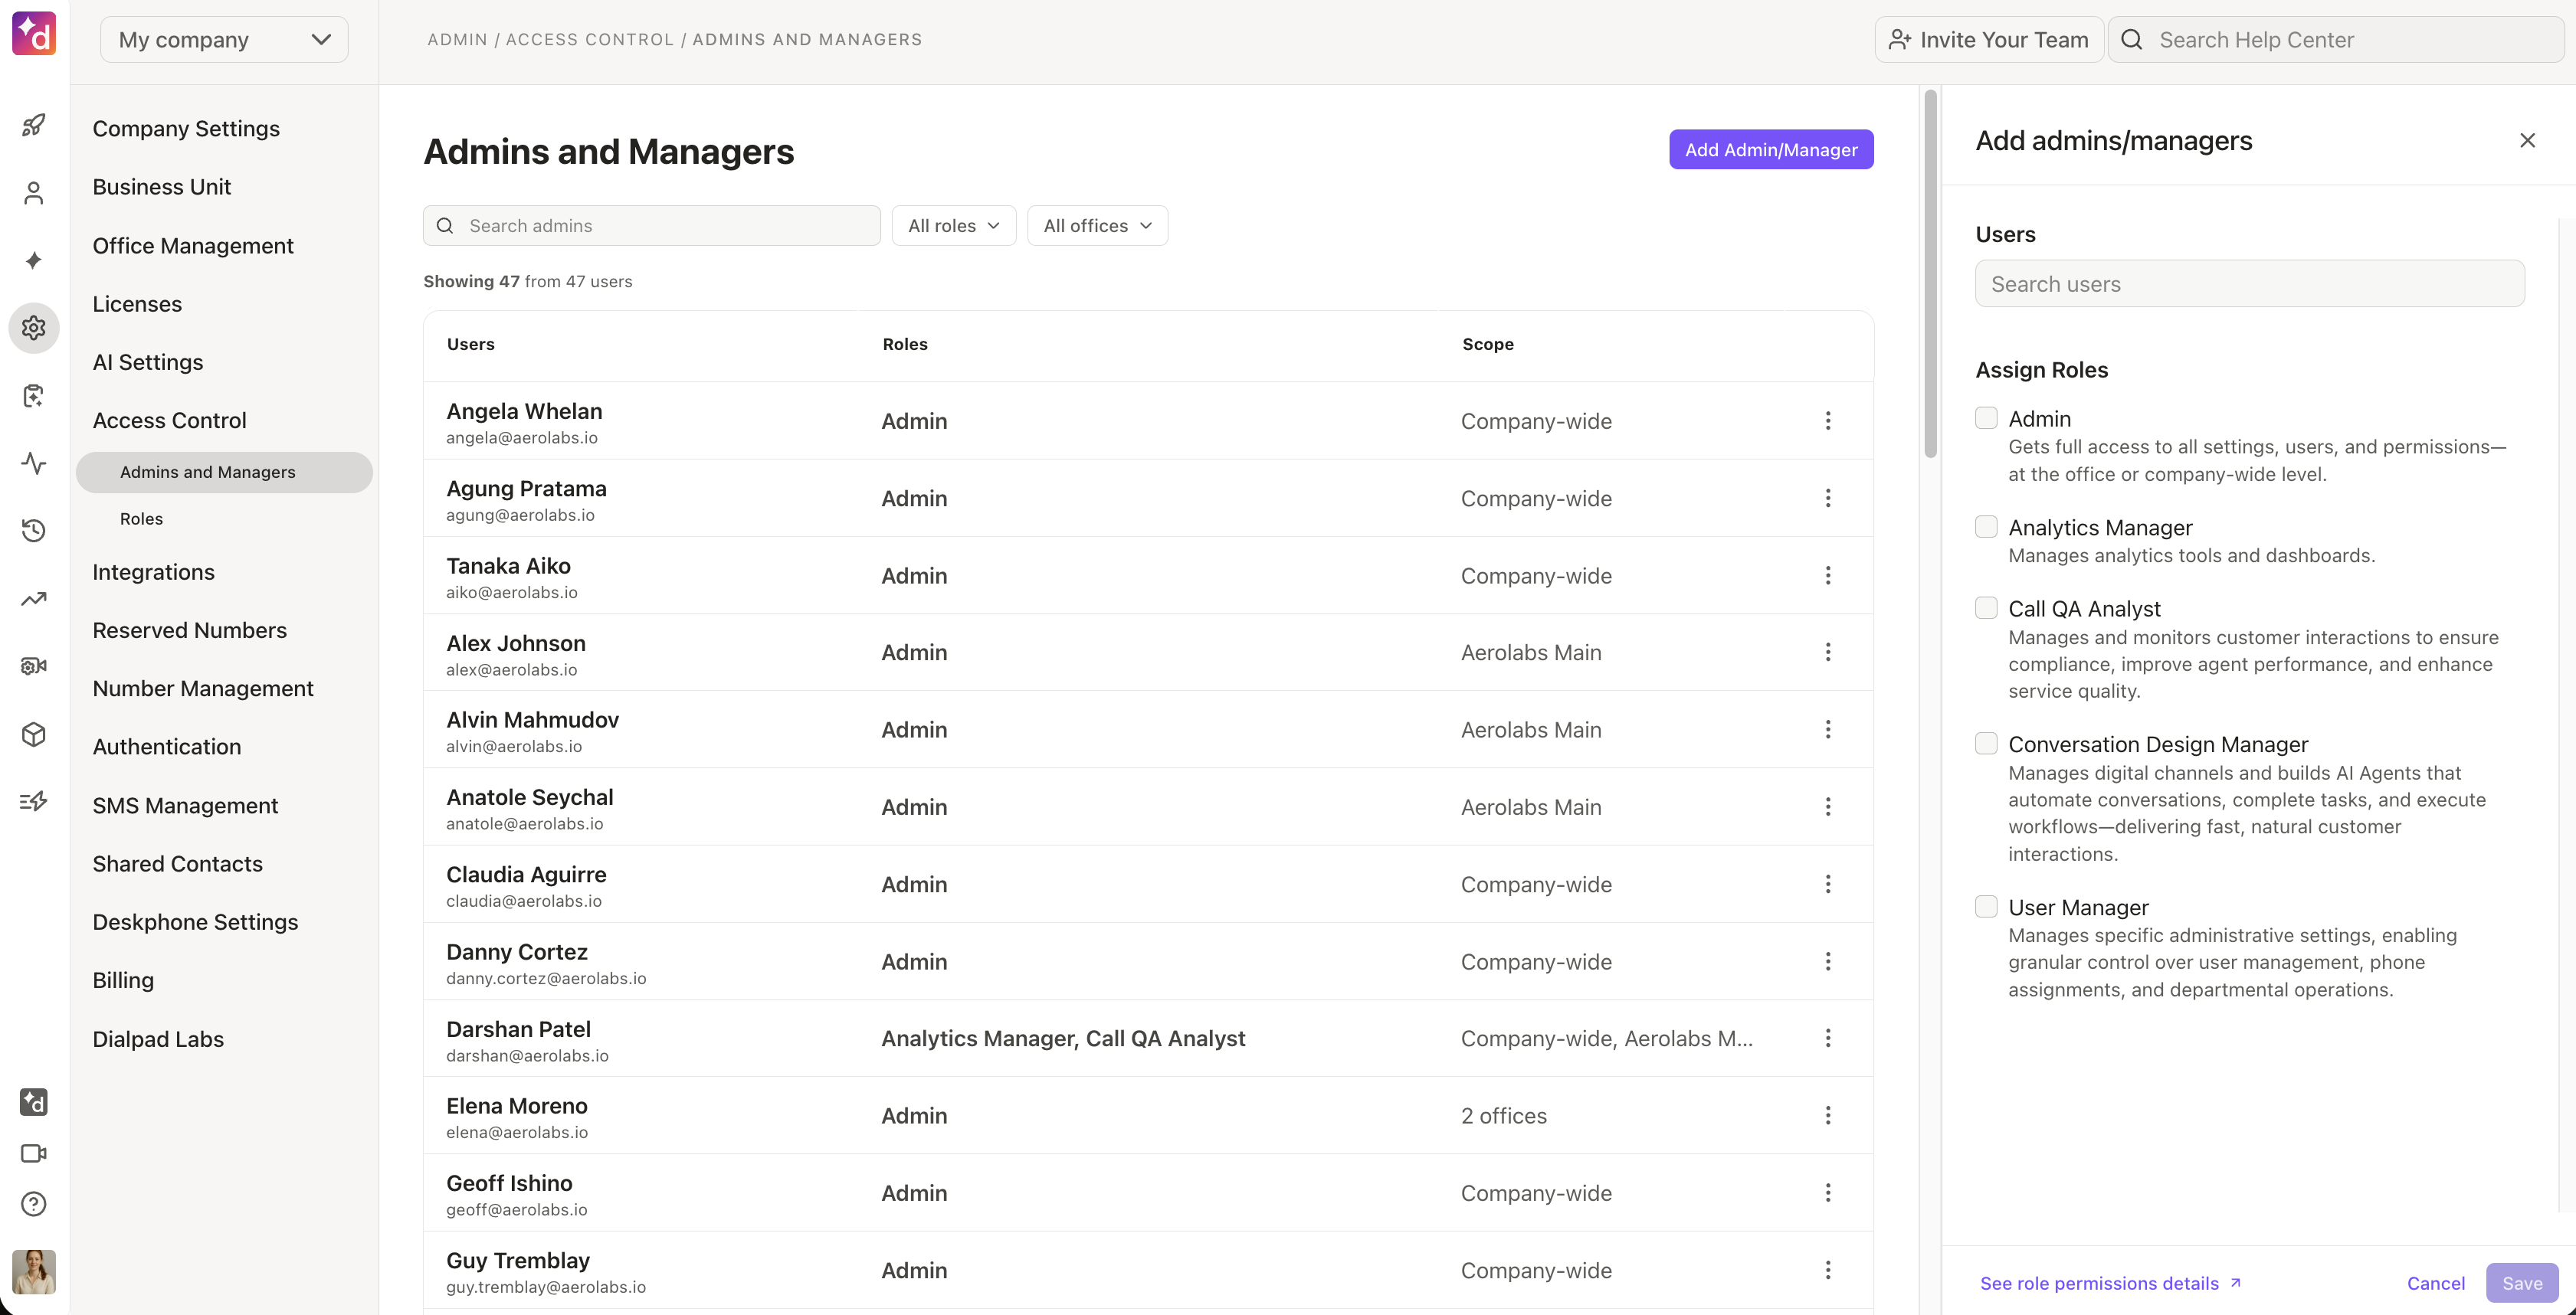The height and width of the screenshot is (1315, 2576).
Task: Open actions menu for Alex Johnson
Action: (1828, 653)
